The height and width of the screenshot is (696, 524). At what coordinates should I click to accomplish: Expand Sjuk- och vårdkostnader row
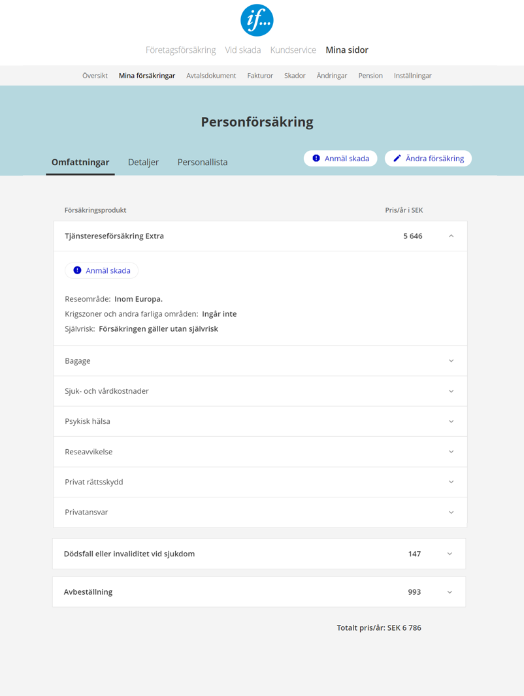(451, 391)
